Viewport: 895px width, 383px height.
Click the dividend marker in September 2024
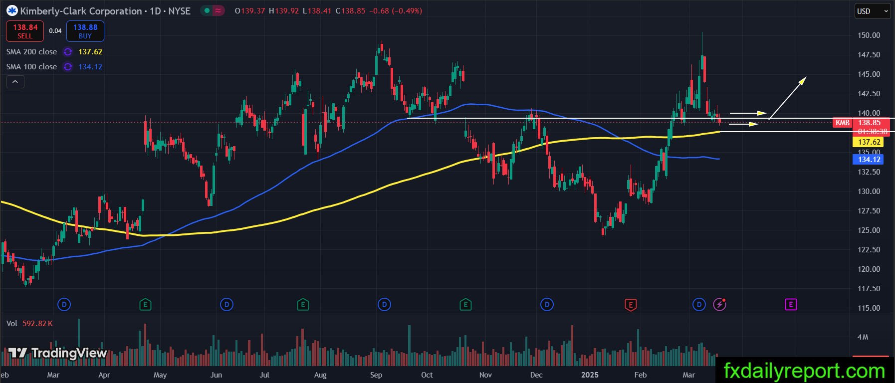[x=384, y=304]
